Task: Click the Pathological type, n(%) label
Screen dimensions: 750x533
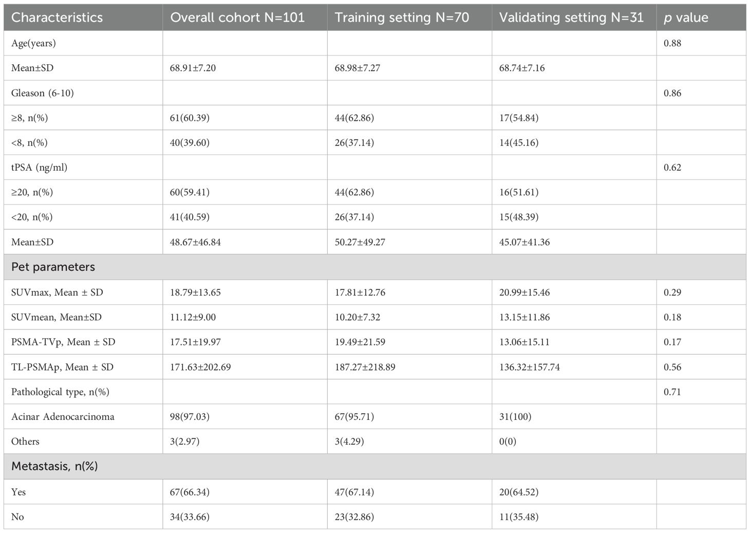Action: click(60, 392)
